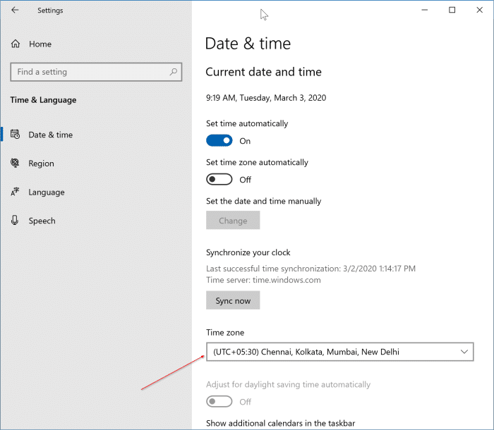This screenshot has height=430, width=494.
Task: Click the Synchronize your clock label
Action: [248, 252]
